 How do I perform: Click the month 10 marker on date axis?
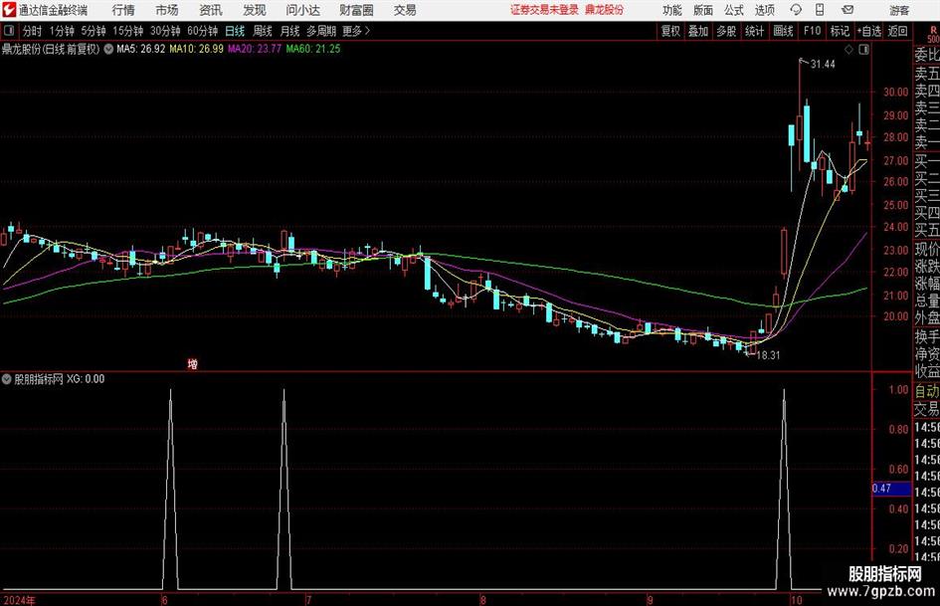coord(796,600)
